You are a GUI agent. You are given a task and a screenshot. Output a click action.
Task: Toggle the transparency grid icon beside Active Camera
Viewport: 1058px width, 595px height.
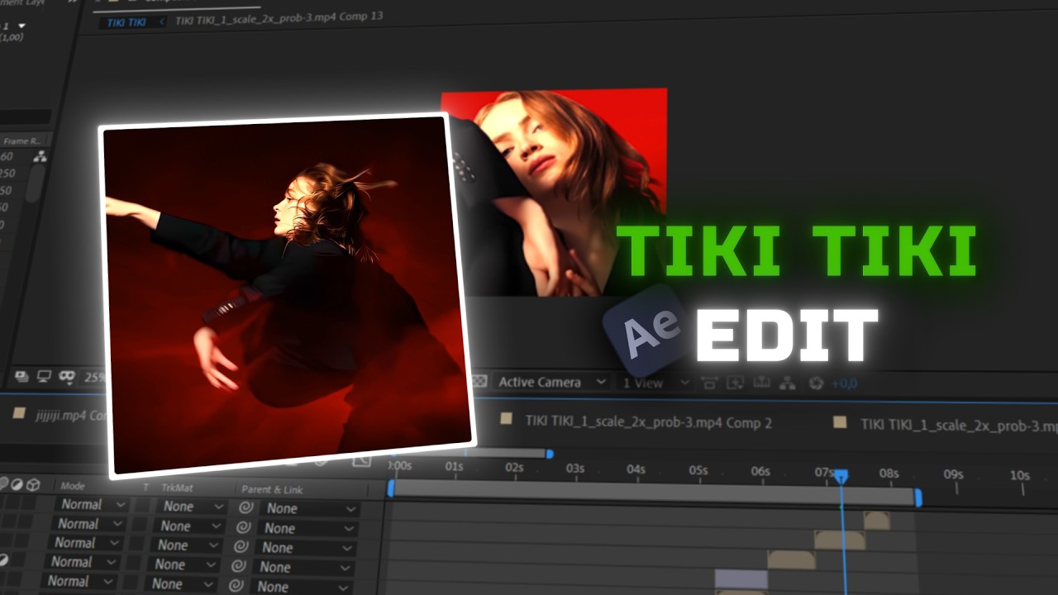tap(479, 382)
